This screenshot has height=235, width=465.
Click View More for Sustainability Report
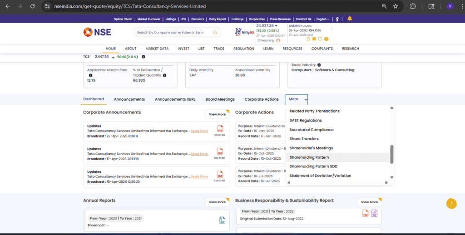coord(369,202)
